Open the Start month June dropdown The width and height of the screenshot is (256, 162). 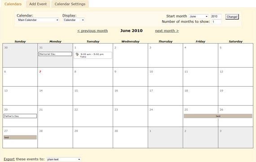(x=199, y=17)
